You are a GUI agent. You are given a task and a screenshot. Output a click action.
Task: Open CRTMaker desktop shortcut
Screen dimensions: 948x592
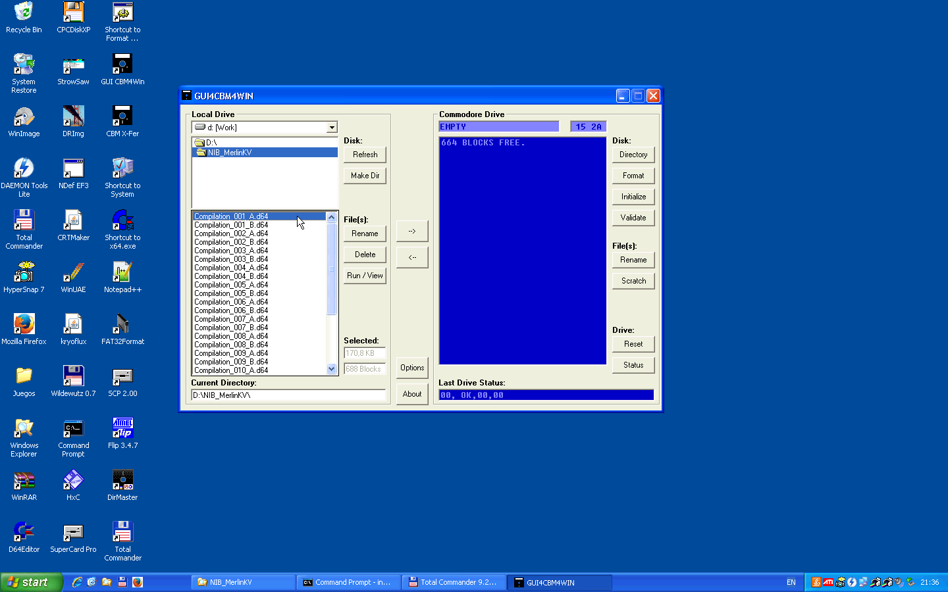click(x=73, y=226)
